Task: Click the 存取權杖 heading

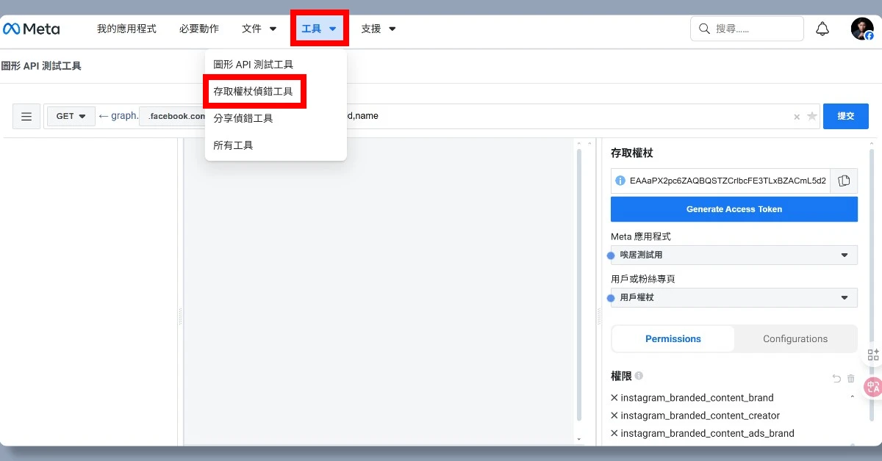Action: point(632,153)
